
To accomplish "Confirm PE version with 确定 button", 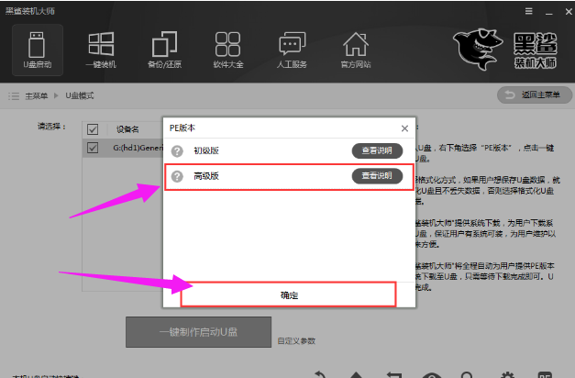I will click(288, 295).
